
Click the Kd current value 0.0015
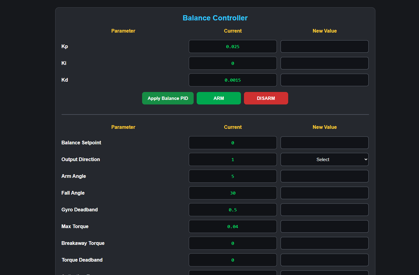pos(233,80)
